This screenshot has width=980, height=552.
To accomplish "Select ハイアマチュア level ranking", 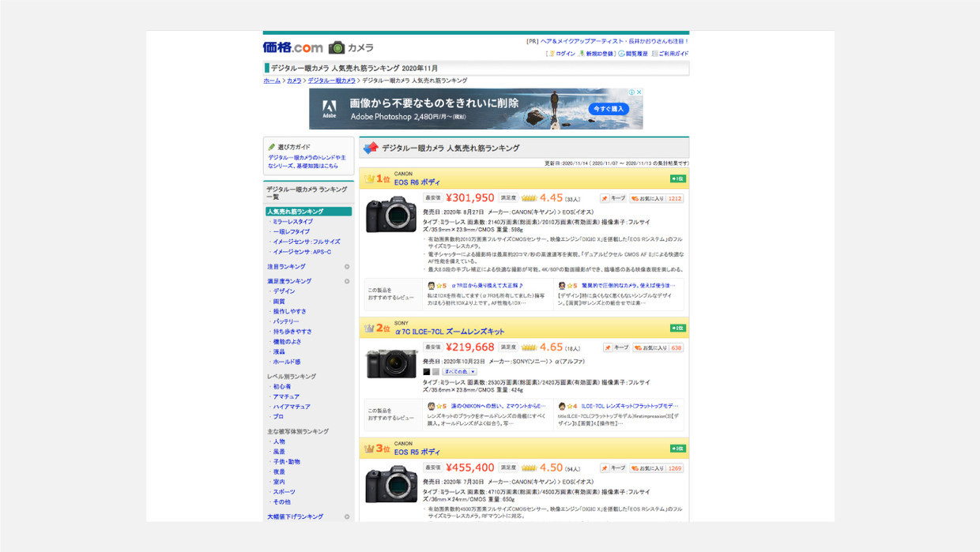I will tap(292, 407).
